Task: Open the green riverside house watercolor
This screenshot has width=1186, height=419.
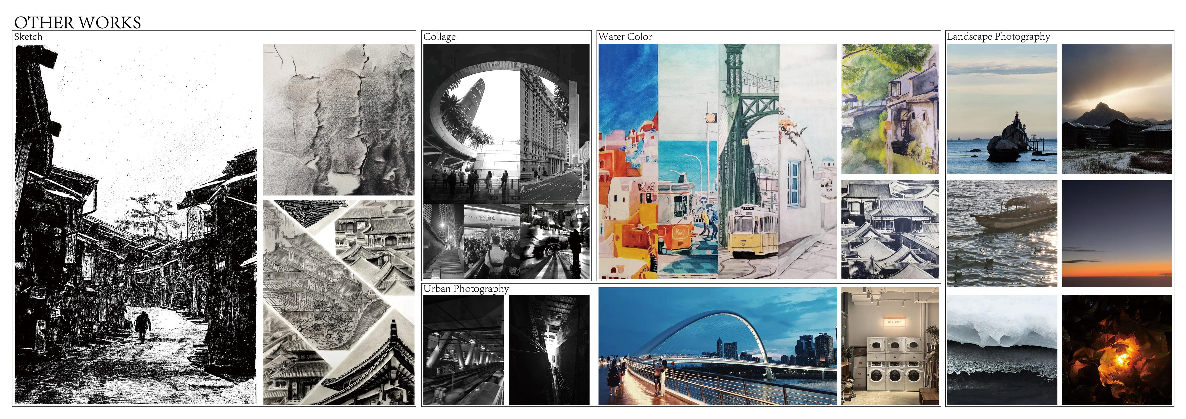Action: [890, 109]
